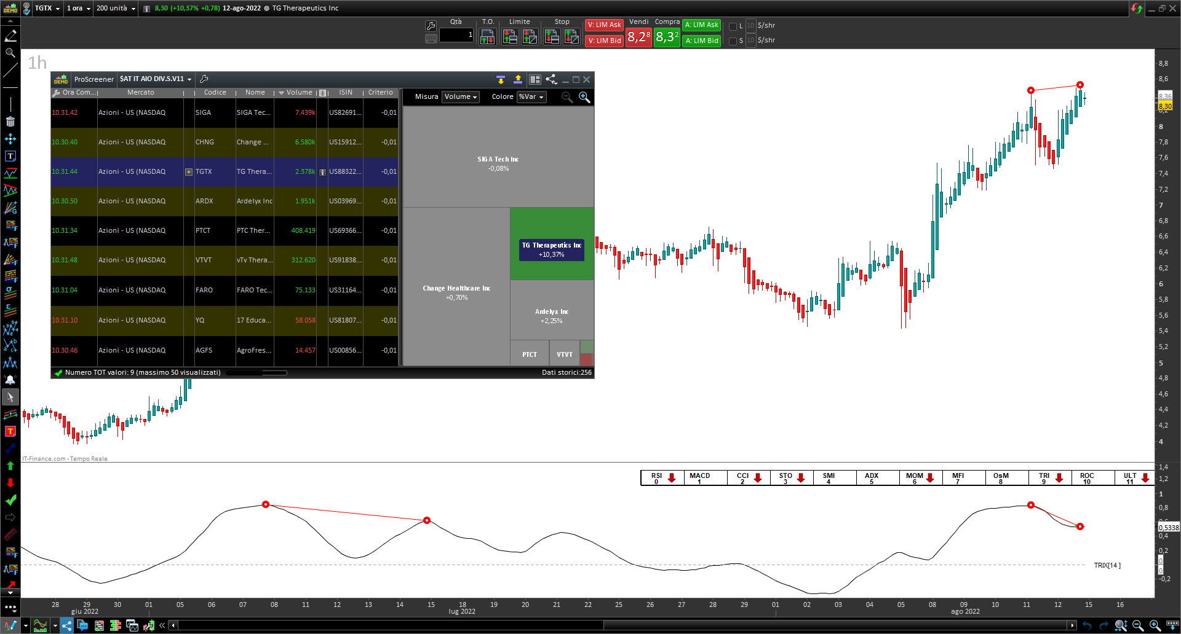Enable the S $/shr checkbox
Viewport: 1181px width, 634px height.
733,41
